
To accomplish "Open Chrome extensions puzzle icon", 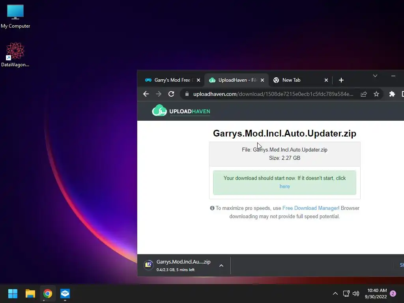I will tap(392, 94).
